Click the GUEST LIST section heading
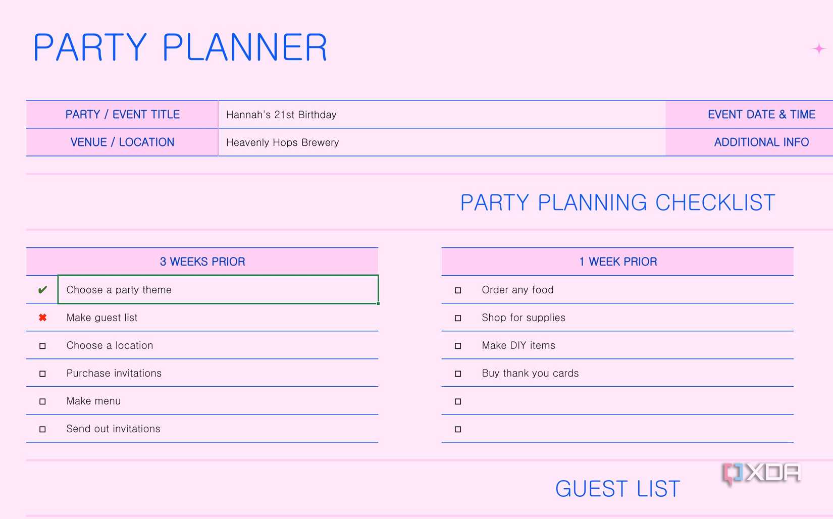This screenshot has width=833, height=519. click(617, 489)
